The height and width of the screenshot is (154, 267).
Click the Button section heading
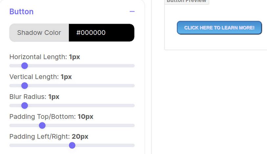point(21,11)
